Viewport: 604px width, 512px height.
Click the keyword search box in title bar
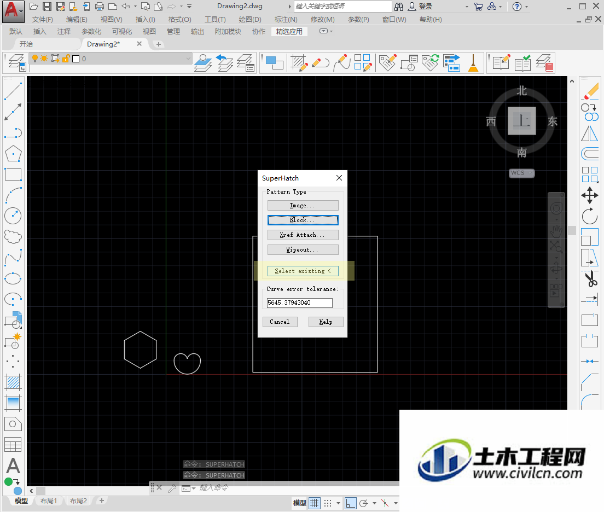[x=343, y=6]
